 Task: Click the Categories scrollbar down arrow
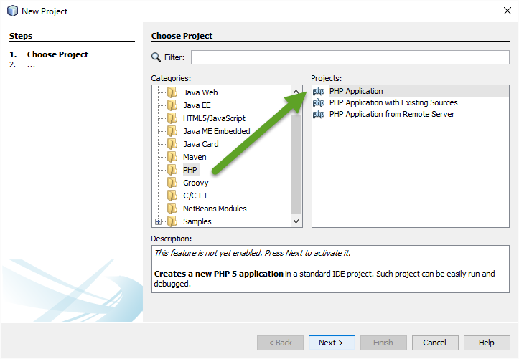tap(296, 221)
